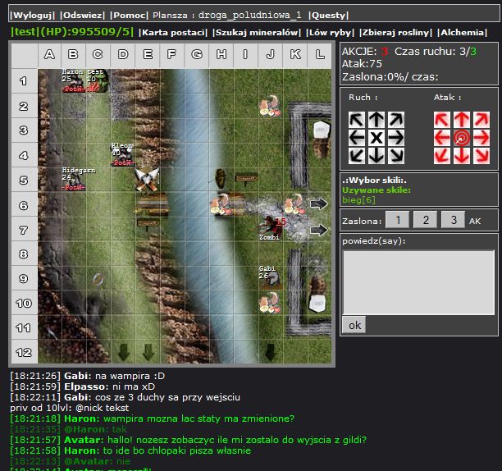Attack downward with red Atak arrow
502x471 pixels.
[x=462, y=156]
